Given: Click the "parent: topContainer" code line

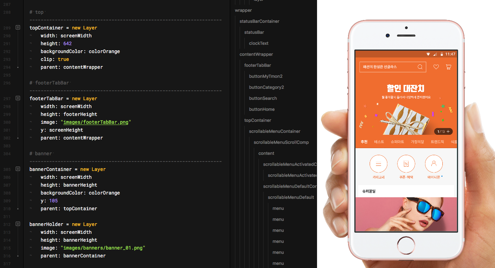Looking at the screenshot, I should [x=69, y=209].
